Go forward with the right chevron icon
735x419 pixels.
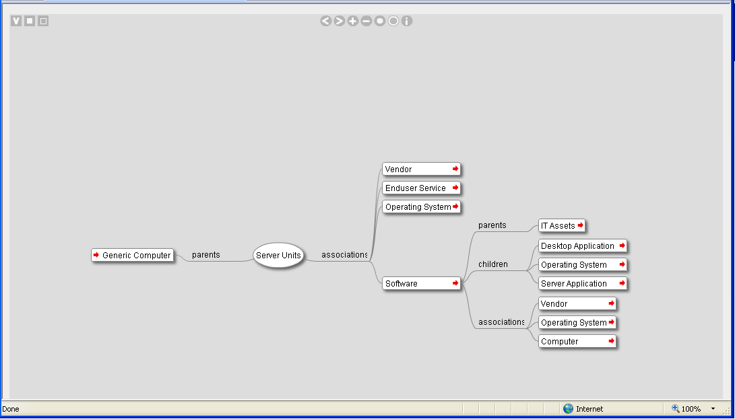point(340,21)
